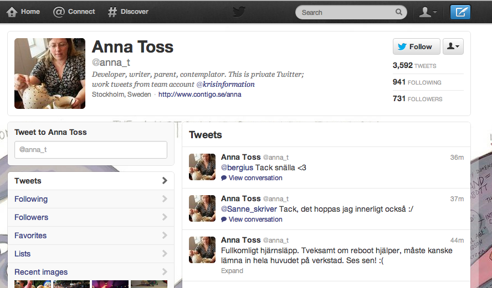The width and height of the screenshot is (492, 288).
Task: Click chevron on Tweets sidebar row
Action: point(165,181)
